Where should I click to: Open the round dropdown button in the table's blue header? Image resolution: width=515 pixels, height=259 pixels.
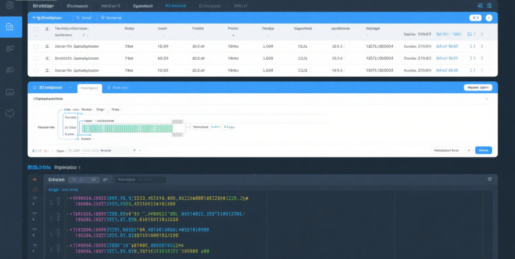tap(489, 18)
